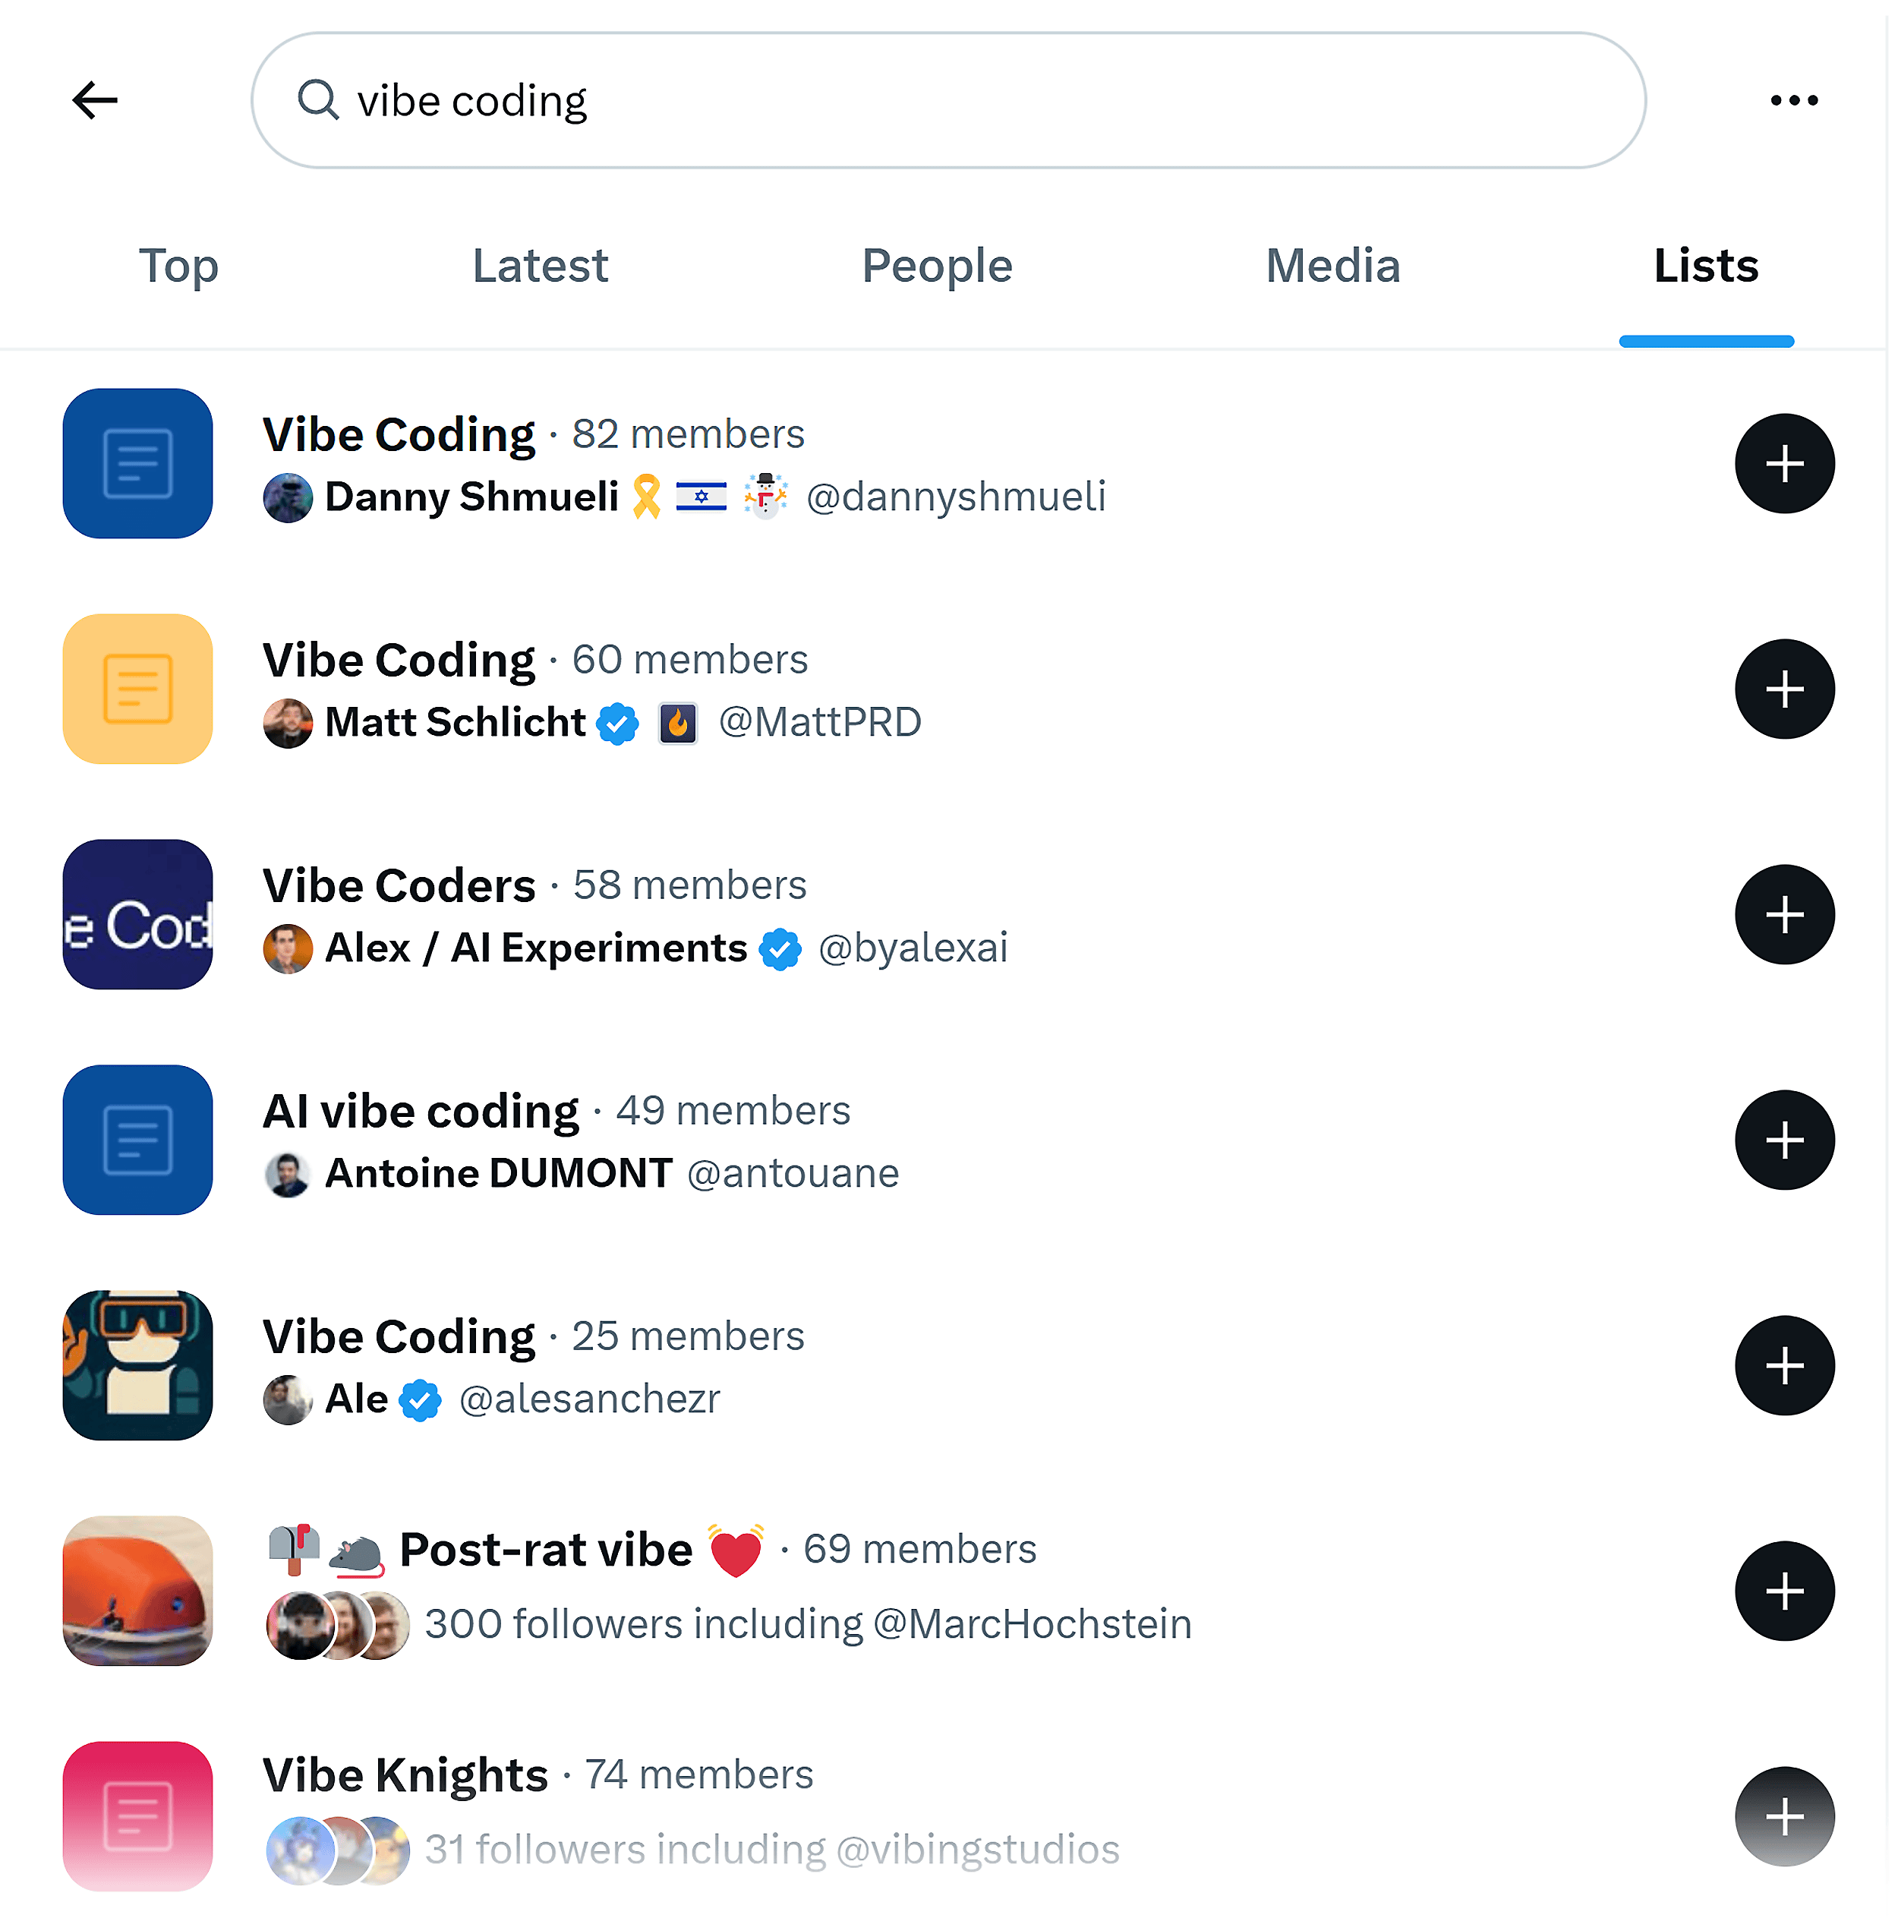This screenshot has height=1918, width=1898.
Task: Switch to the People tab
Action: click(935, 266)
